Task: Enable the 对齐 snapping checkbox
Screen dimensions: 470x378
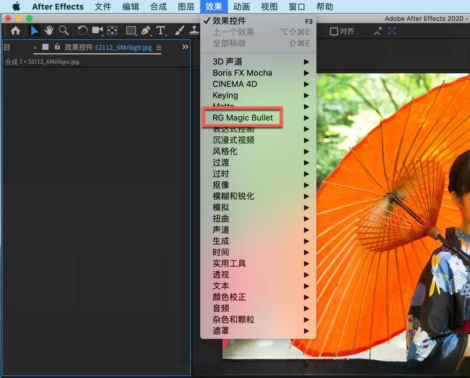Action: [x=334, y=31]
